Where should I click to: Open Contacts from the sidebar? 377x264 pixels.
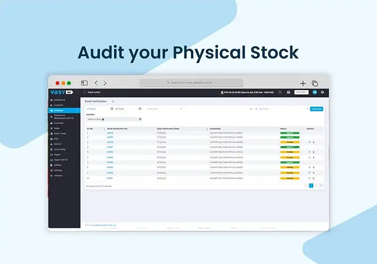tap(64, 105)
